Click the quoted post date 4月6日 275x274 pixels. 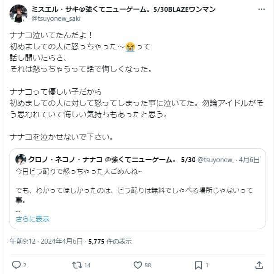(x=249, y=160)
